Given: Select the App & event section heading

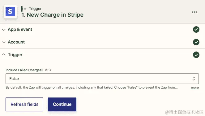Looking at the screenshot, I should coord(20,30).
